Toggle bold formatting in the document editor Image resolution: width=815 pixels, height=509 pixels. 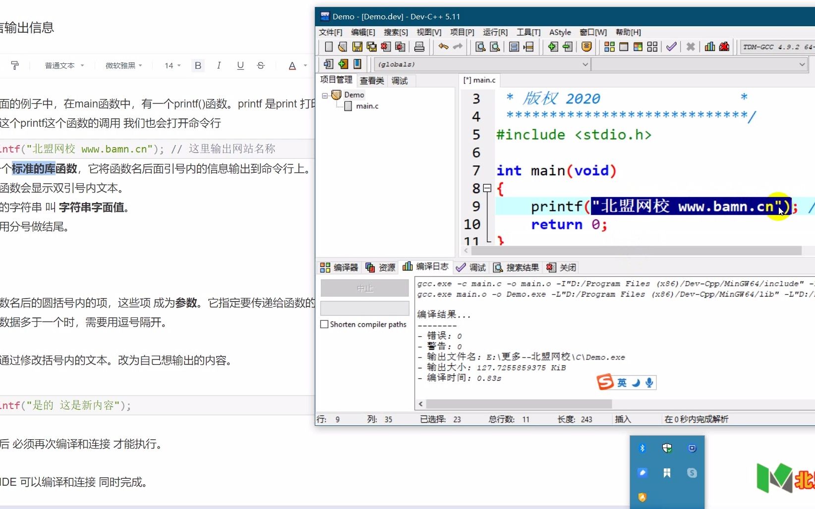pos(198,65)
